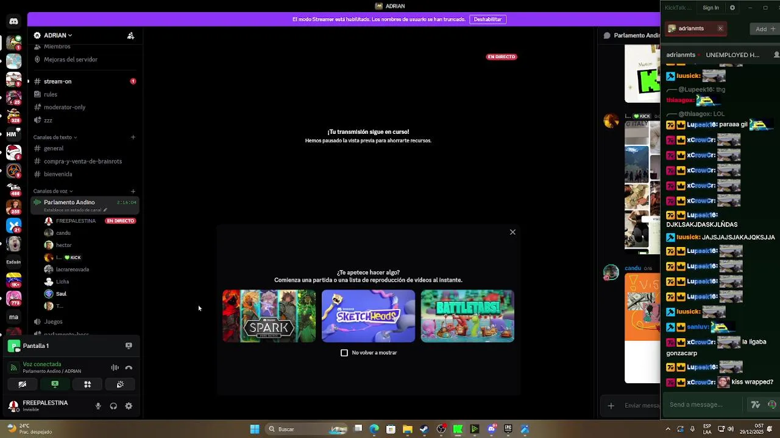This screenshot has height=438, width=780.
Task: Open activities launcher in voice panel
Action: tap(87, 384)
